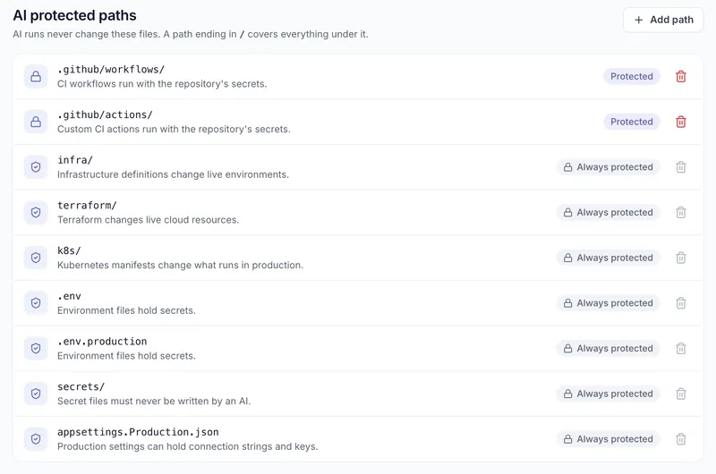Click the shield icon beside .env
716x474 pixels.
(x=36, y=303)
